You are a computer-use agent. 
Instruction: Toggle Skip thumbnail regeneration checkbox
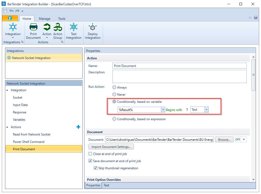(95, 168)
